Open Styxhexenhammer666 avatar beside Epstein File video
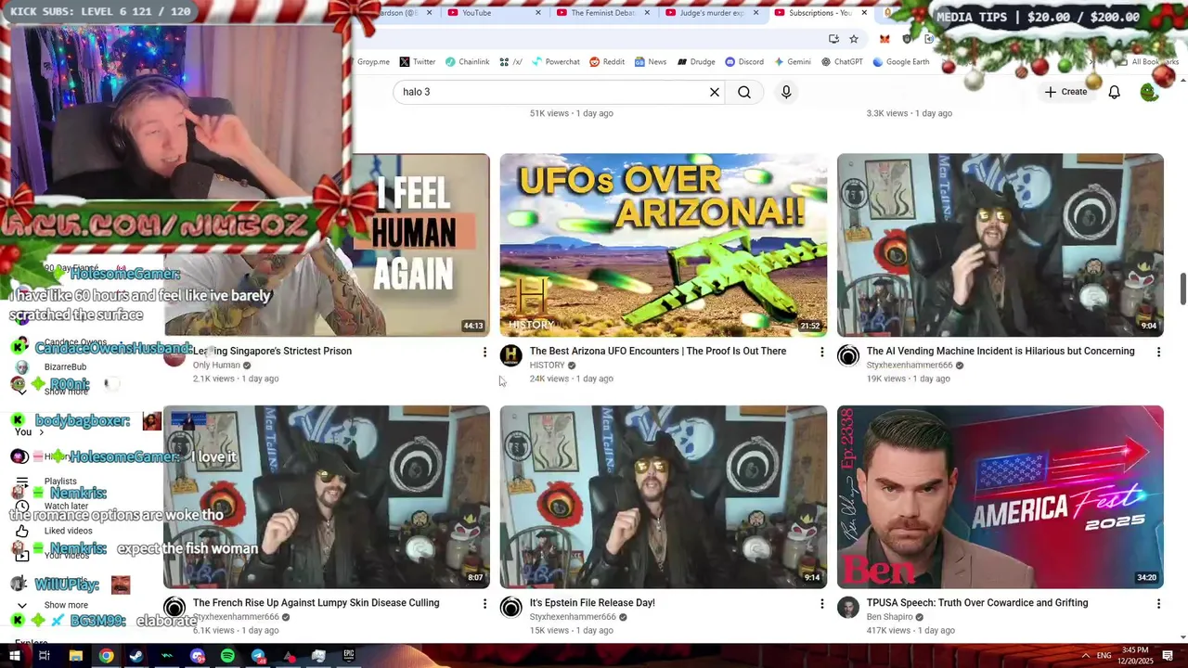The image size is (1188, 668). tap(511, 608)
